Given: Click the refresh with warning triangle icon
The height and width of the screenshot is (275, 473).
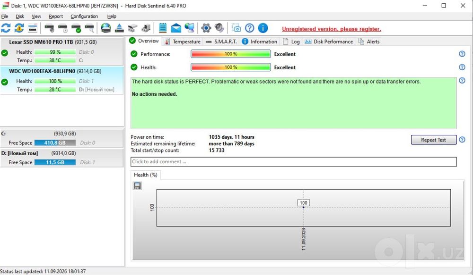Looking at the screenshot, I should pyautogui.click(x=19, y=28).
